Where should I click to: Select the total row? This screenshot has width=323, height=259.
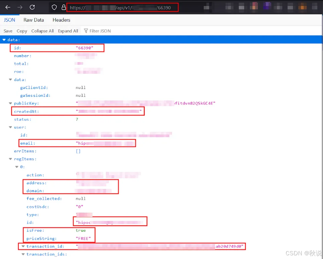coord(161,64)
